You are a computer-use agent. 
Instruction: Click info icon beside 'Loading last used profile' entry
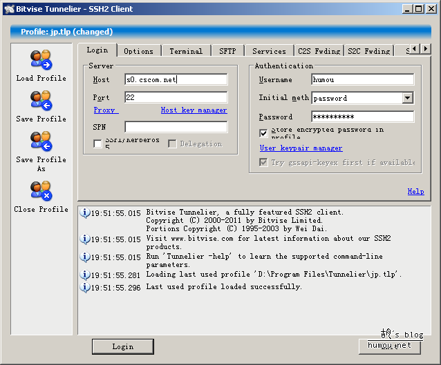(x=84, y=275)
